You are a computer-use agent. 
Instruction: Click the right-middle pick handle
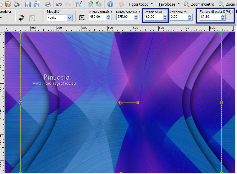tap(222, 102)
